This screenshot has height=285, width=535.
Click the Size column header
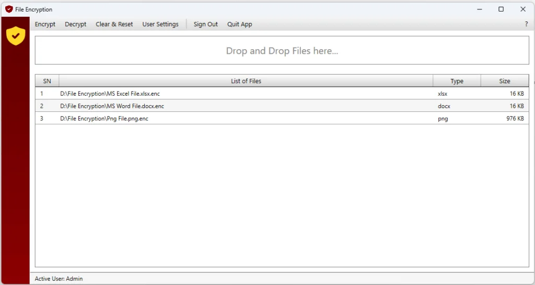click(505, 81)
